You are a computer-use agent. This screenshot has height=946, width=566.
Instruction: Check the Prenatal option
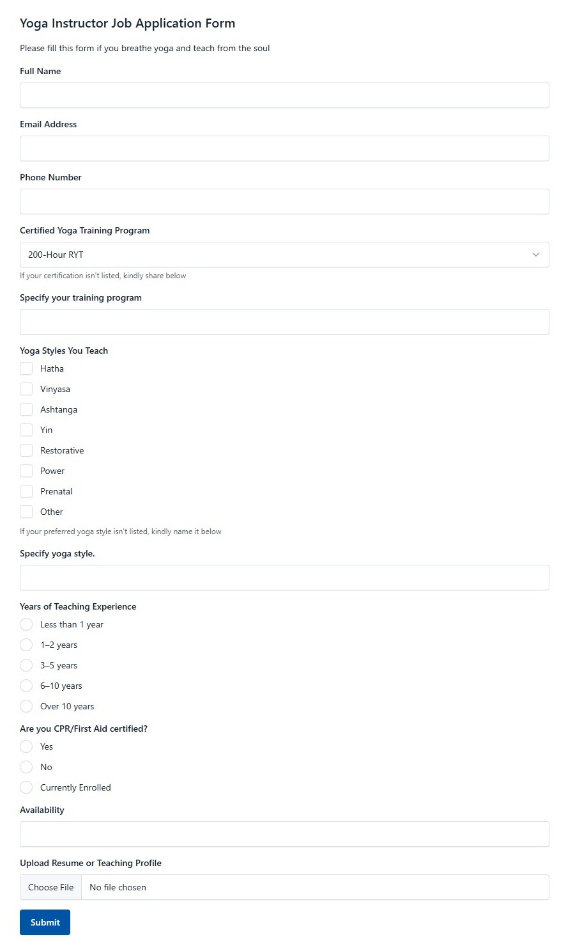tap(26, 491)
